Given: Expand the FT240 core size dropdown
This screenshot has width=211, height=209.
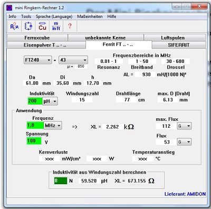Looking at the screenshot, I should click(38, 60).
